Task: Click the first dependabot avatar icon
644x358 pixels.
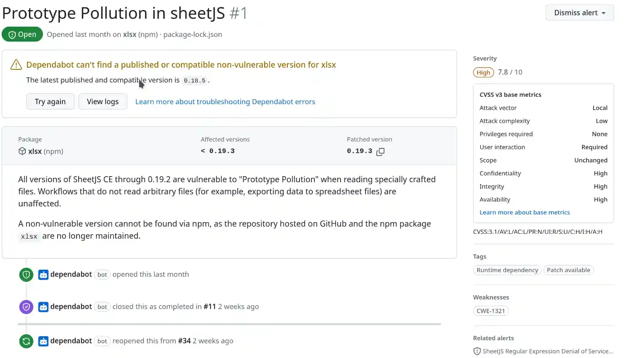Action: point(43,275)
